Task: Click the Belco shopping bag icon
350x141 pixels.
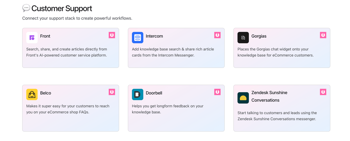Action: (32, 95)
